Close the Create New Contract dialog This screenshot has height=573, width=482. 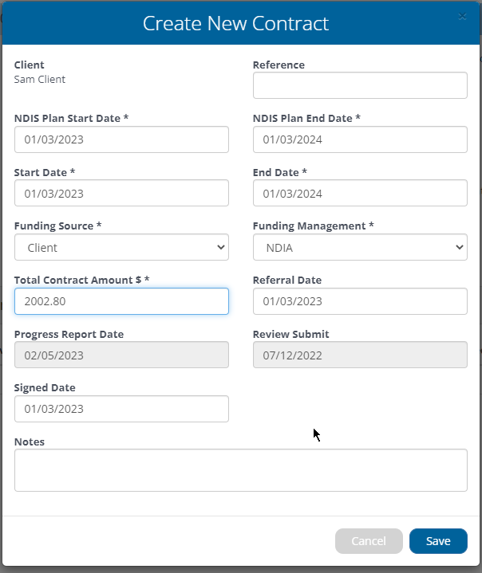point(462,17)
